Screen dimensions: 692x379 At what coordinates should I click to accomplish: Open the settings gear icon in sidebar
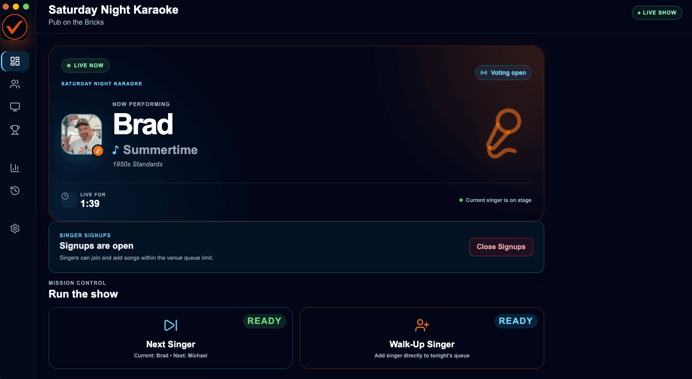tap(15, 228)
